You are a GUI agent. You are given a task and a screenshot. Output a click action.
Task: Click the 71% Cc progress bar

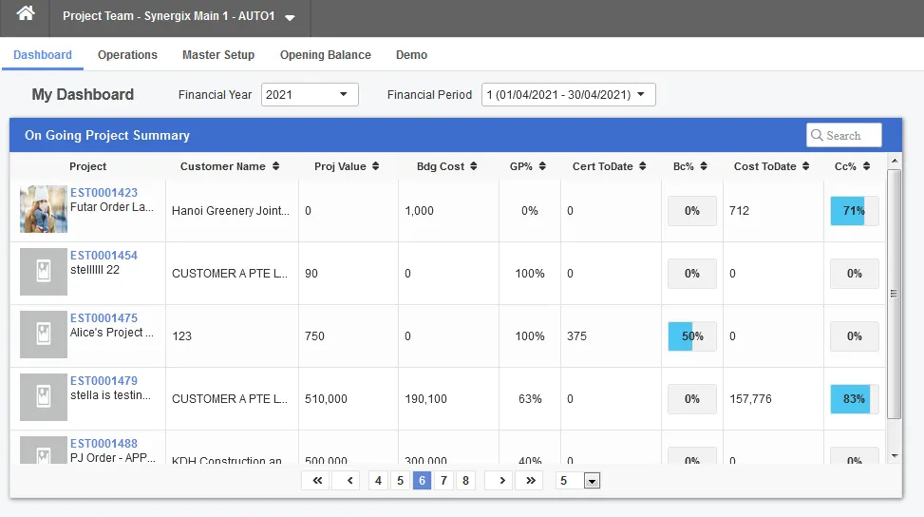tap(854, 210)
